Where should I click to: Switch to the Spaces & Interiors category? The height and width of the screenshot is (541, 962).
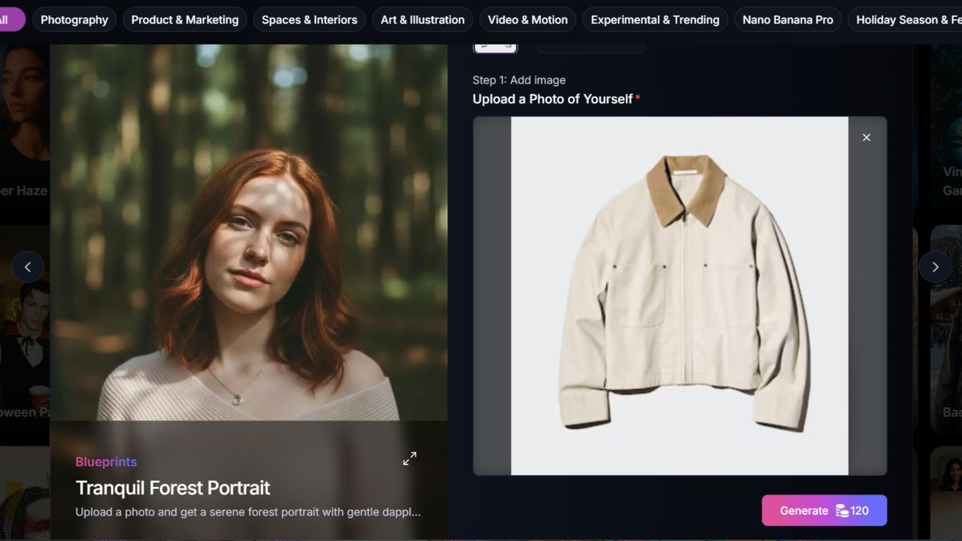(x=309, y=20)
